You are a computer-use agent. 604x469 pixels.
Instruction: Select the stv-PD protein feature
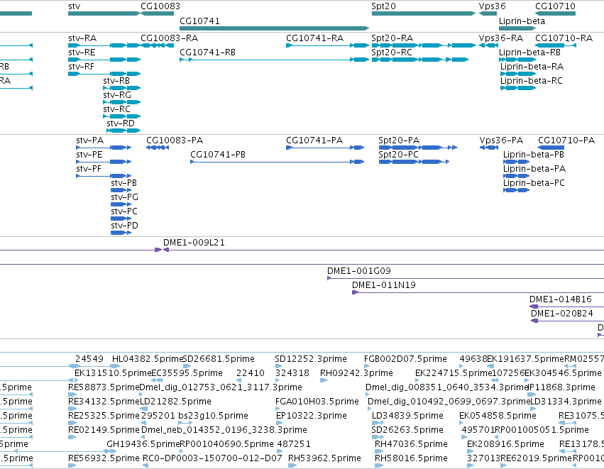[121, 233]
